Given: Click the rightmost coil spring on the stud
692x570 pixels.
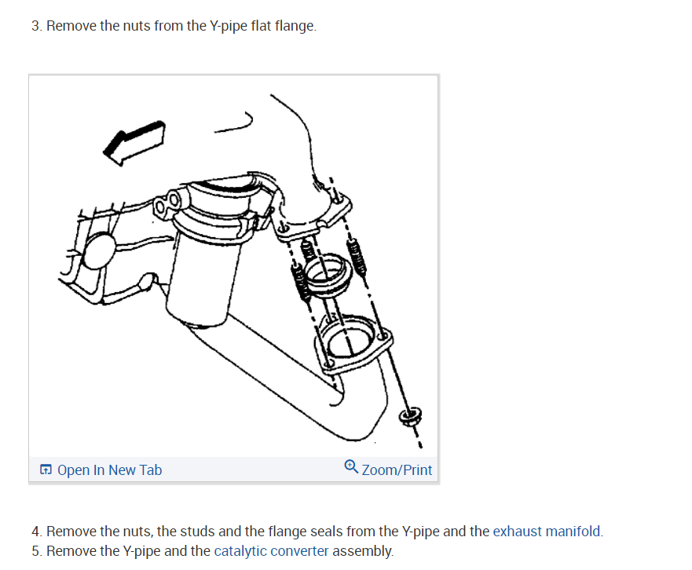Looking at the screenshot, I should [x=357, y=258].
